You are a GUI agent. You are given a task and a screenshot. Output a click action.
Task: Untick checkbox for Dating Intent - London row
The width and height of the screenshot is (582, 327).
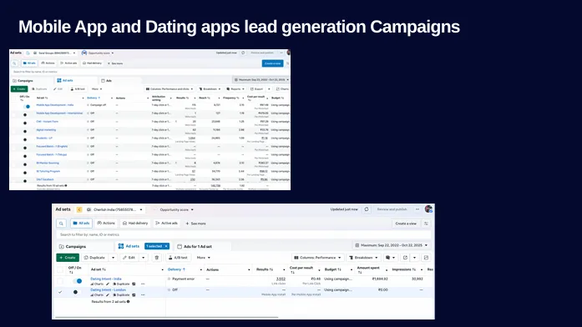pyautogui.click(x=60, y=292)
